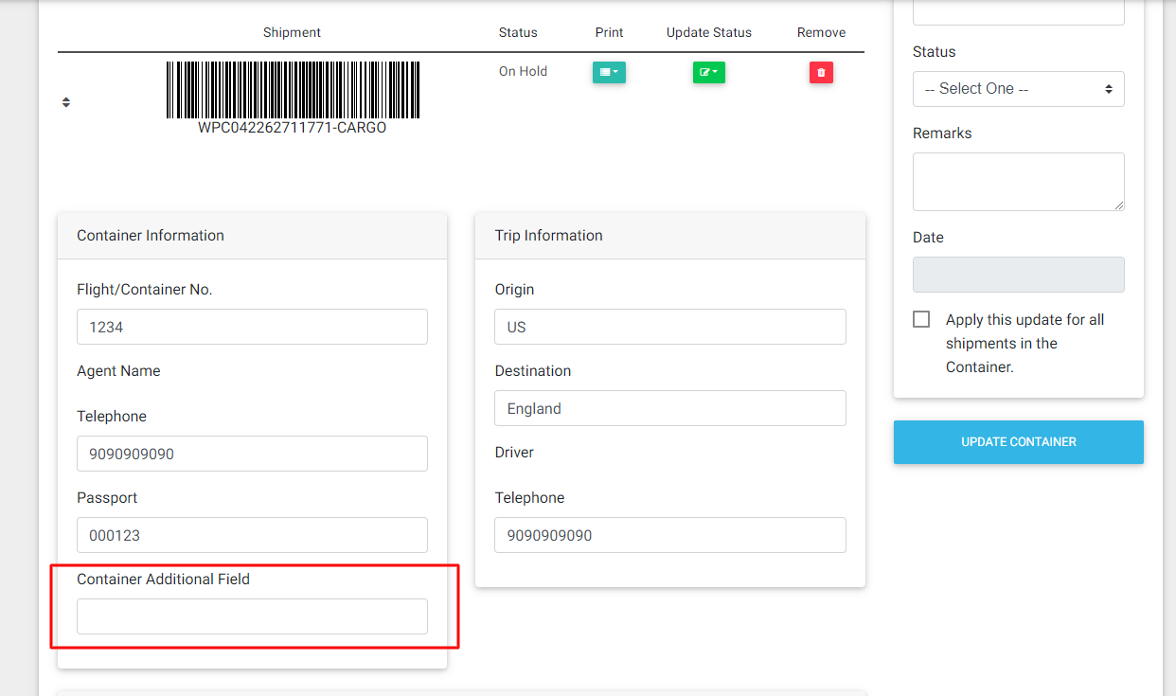Click the Origin field showing US
This screenshot has width=1176, height=696.
669,327
